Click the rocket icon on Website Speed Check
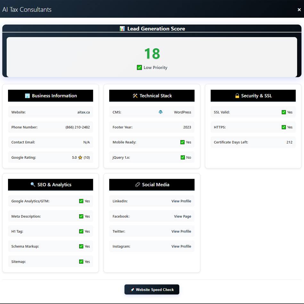The width and height of the screenshot is (304, 304). pos(132,289)
